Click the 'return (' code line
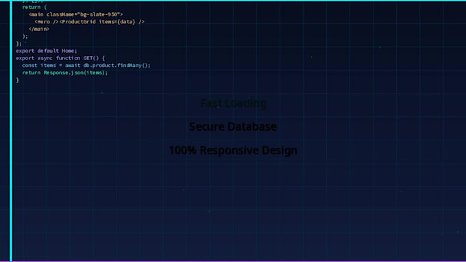 point(34,7)
